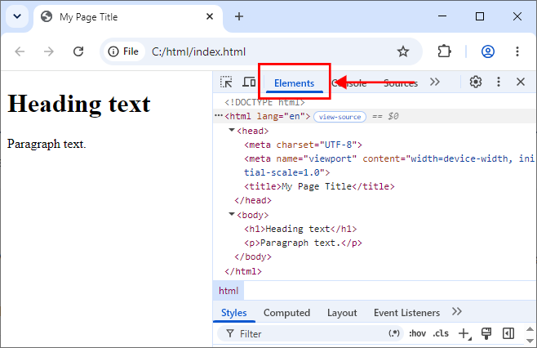Toggle rendering emulations paintbrush icon

(486, 333)
